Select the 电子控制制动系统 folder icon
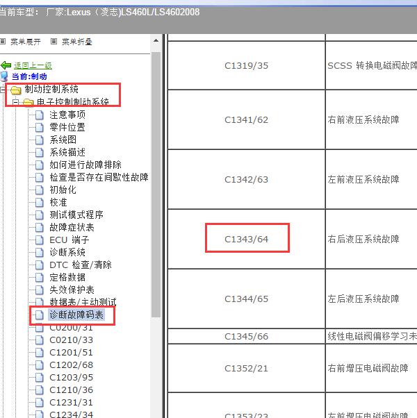Viewport: 417px width, 418px height. tap(28, 102)
